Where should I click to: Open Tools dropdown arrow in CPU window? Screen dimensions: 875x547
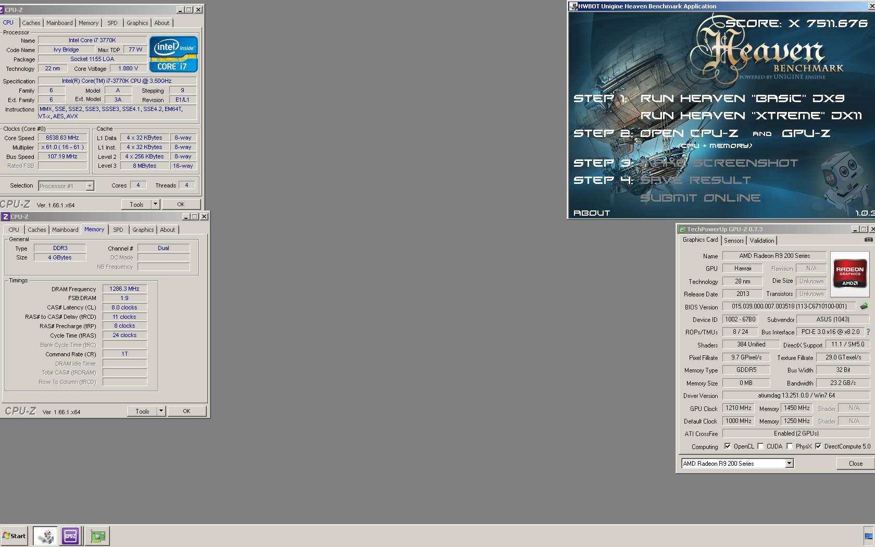pos(155,204)
